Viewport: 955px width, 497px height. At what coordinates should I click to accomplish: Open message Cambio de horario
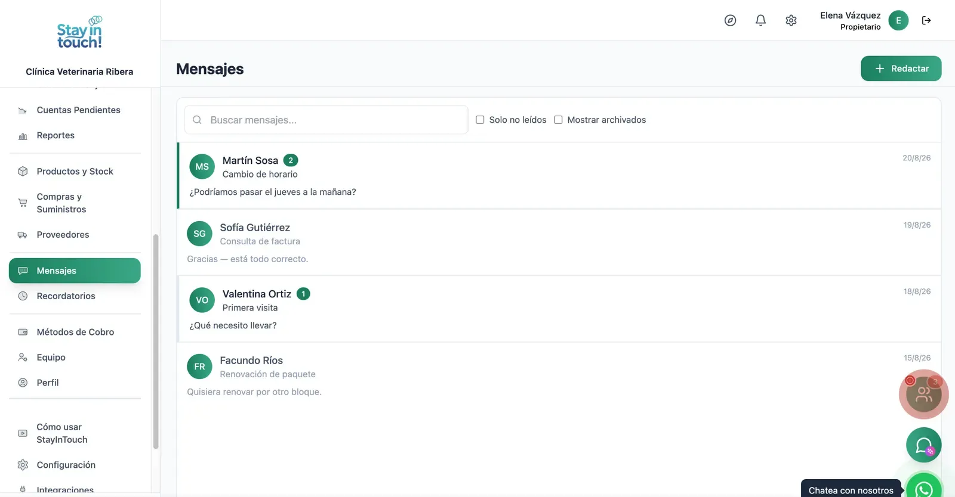pyautogui.click(x=559, y=176)
